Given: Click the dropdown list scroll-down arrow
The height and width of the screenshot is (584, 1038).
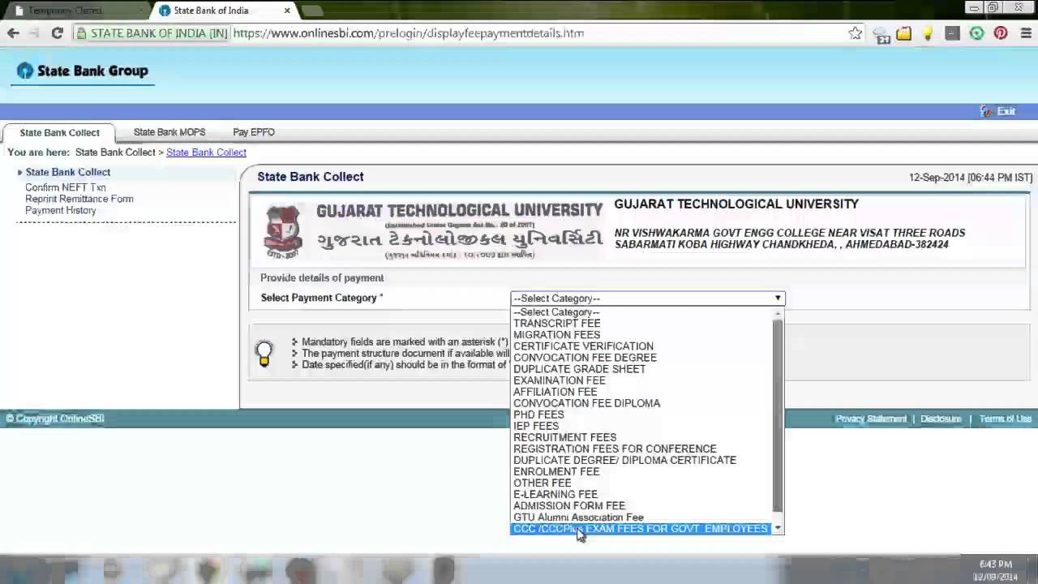Looking at the screenshot, I should (778, 528).
